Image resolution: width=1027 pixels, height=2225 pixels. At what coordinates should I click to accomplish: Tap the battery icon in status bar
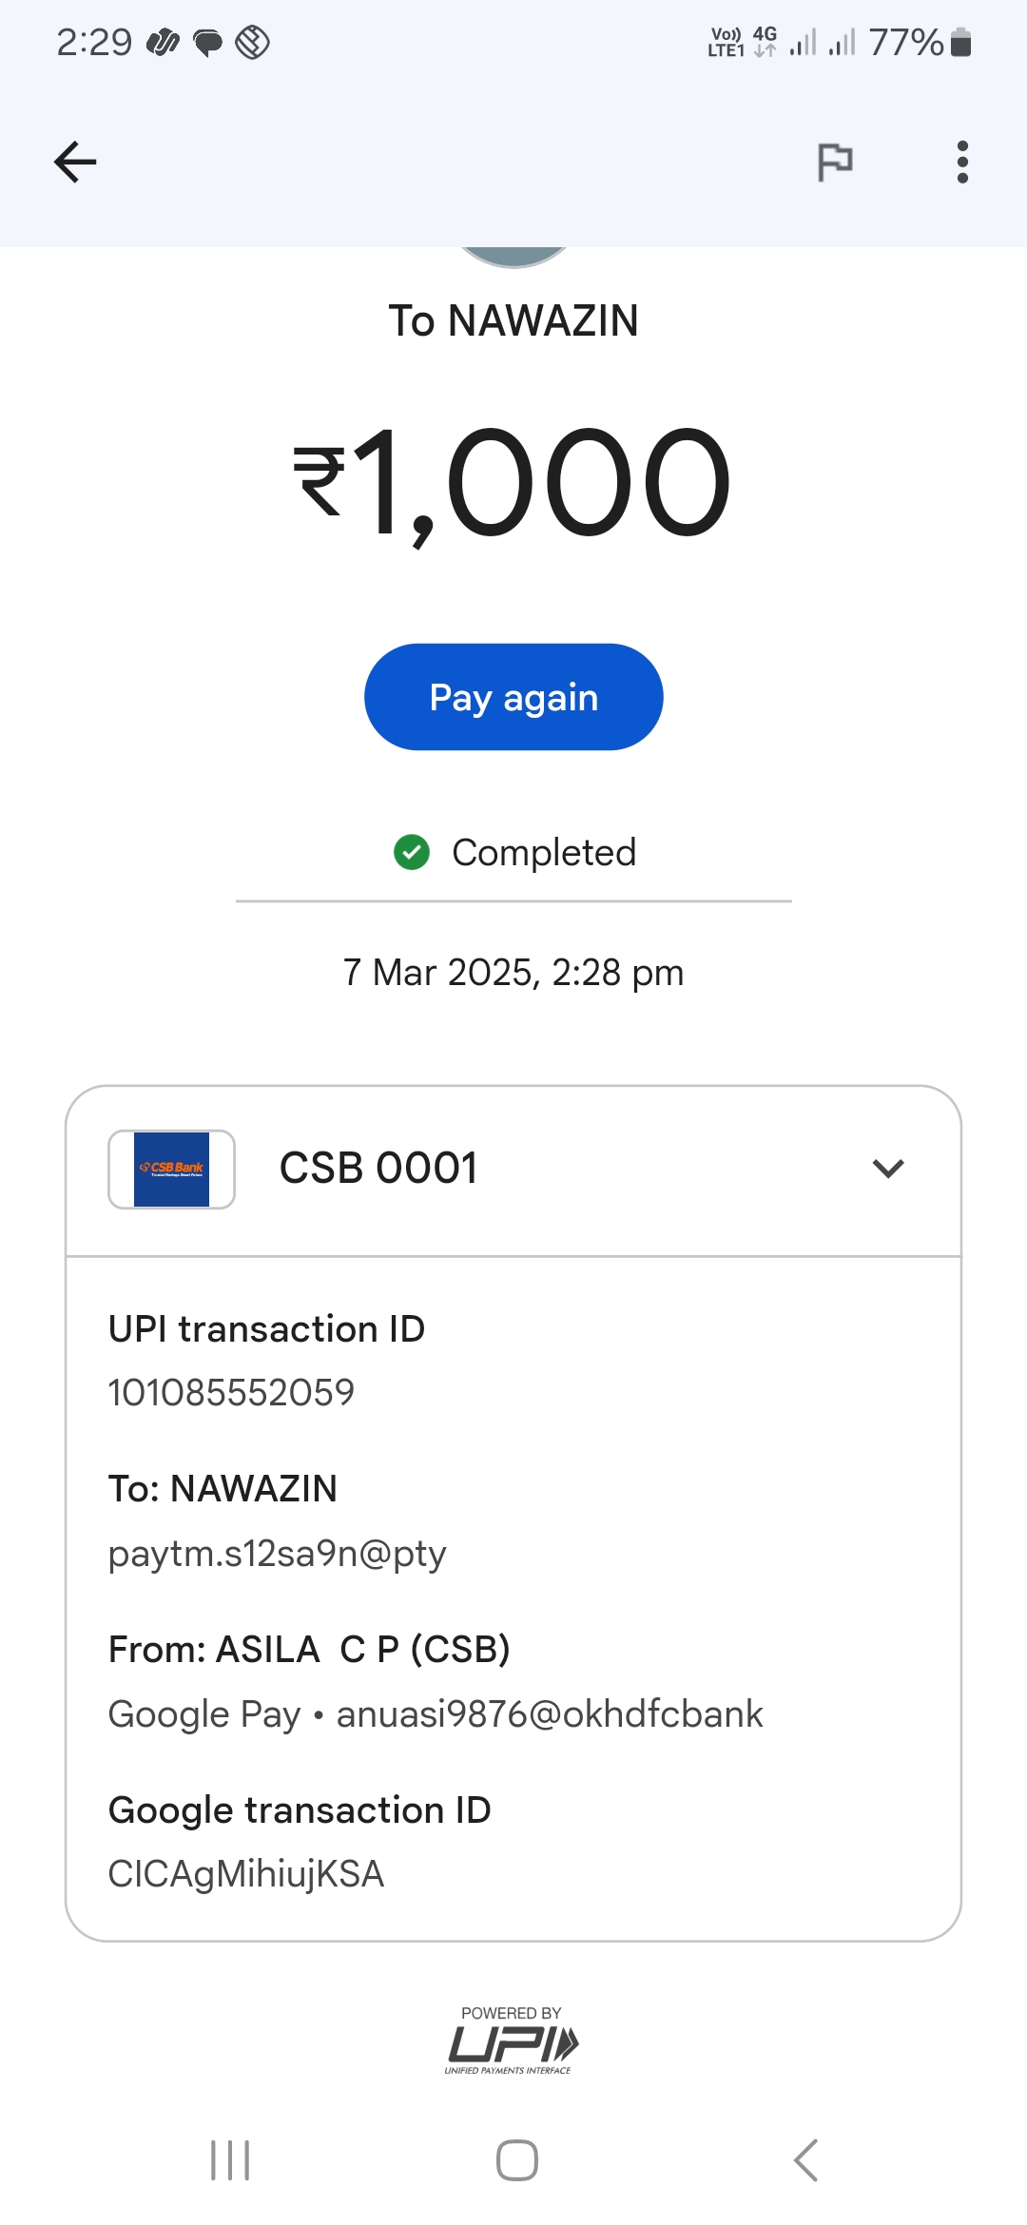click(x=961, y=43)
